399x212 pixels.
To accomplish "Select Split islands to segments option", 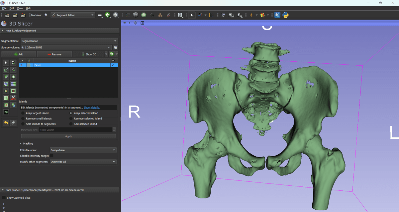I will click(39, 124).
